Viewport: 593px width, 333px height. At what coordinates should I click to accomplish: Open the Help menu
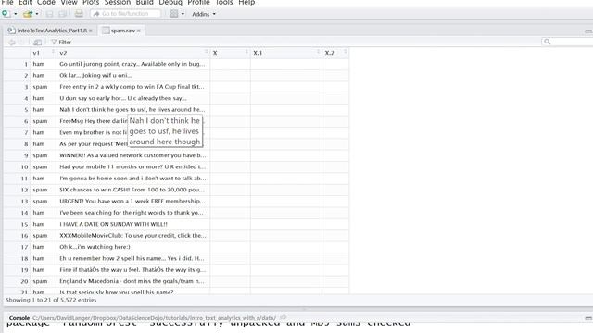(246, 3)
